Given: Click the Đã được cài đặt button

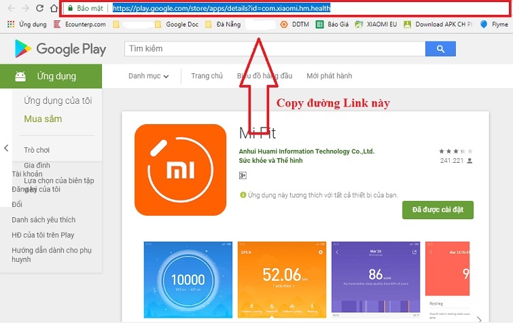Looking at the screenshot, I should (x=437, y=210).
